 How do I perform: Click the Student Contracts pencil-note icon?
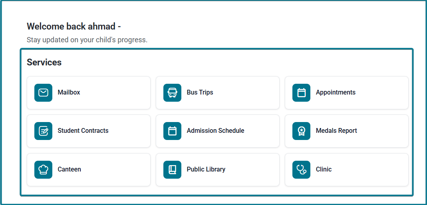43,131
